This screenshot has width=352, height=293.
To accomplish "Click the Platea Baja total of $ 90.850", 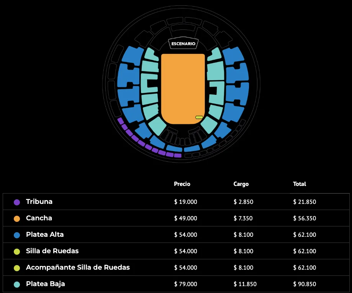I will 305,284.
